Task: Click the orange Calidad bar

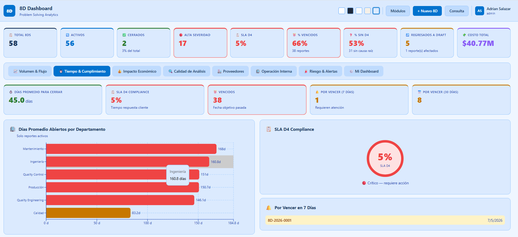Action: pyautogui.click(x=88, y=213)
